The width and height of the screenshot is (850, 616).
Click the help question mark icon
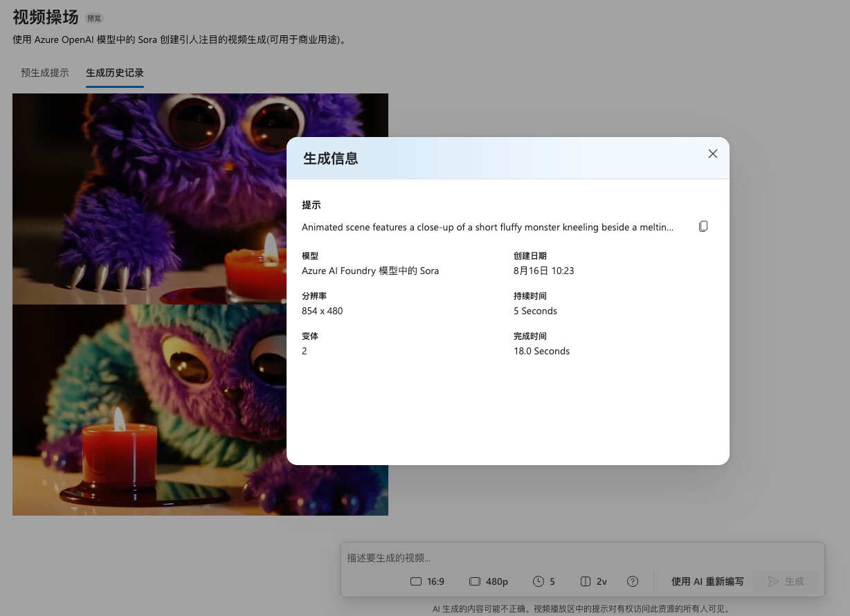pos(632,581)
